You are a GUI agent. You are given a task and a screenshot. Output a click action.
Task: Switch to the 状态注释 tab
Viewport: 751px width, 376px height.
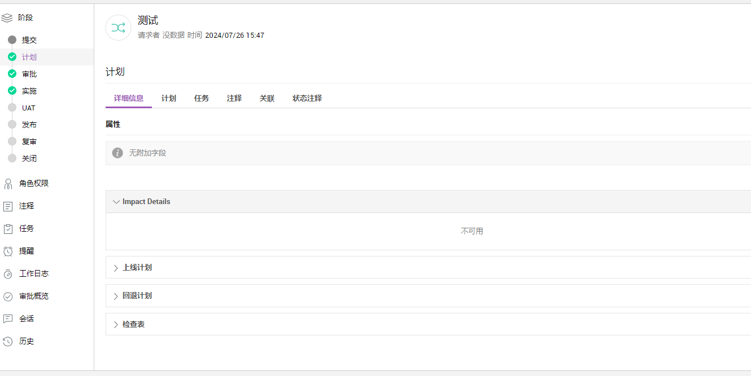pyautogui.click(x=307, y=98)
